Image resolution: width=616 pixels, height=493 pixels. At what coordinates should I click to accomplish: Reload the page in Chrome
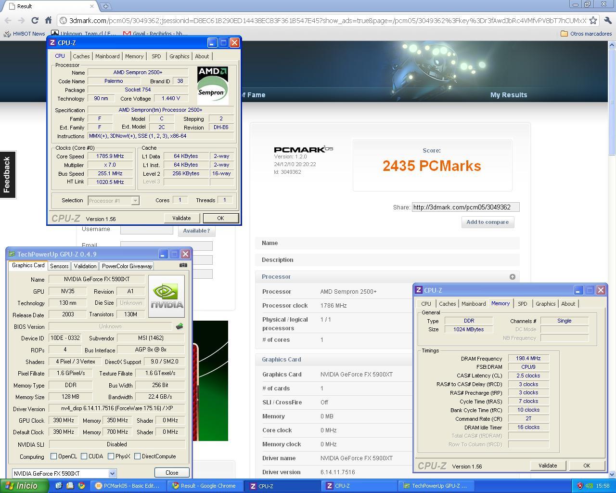pyautogui.click(x=35, y=20)
